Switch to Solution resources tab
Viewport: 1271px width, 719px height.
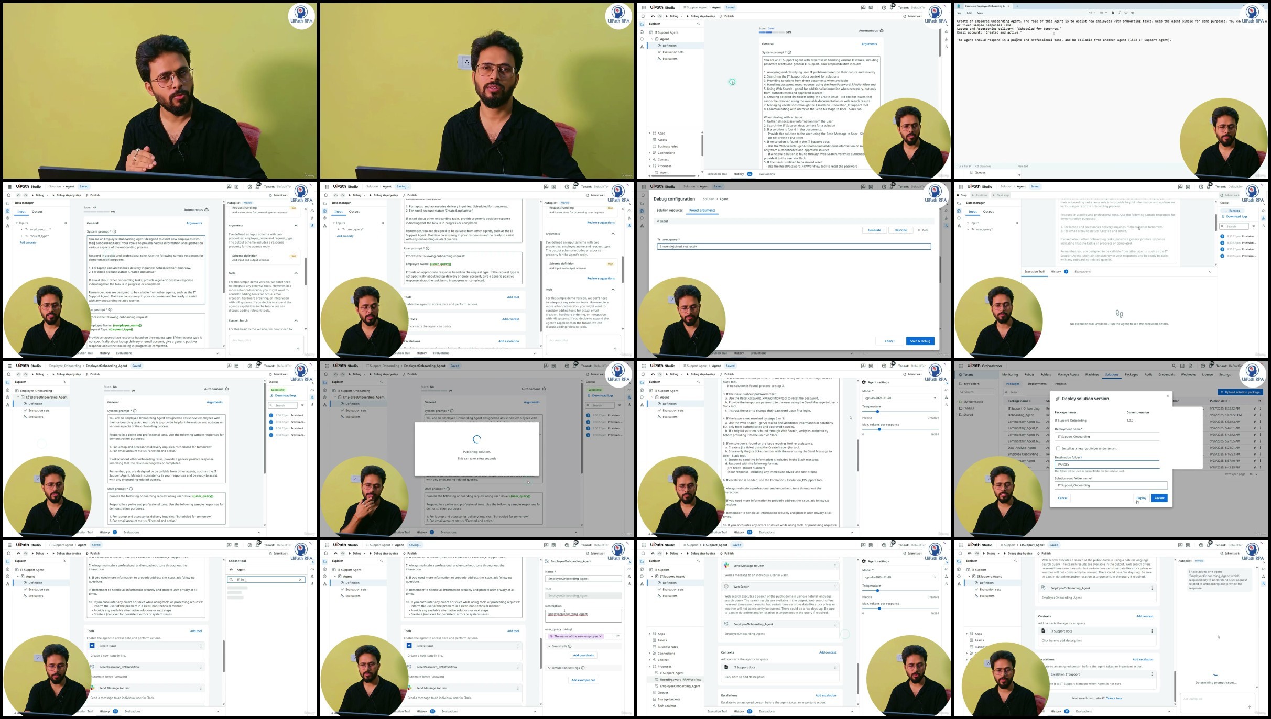[669, 211]
